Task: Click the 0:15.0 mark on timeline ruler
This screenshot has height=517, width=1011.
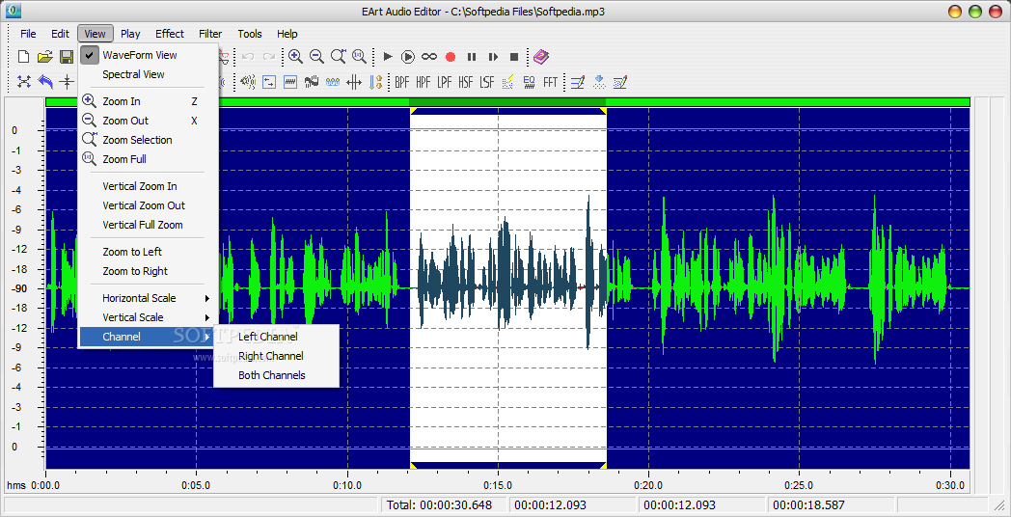Action: (498, 485)
